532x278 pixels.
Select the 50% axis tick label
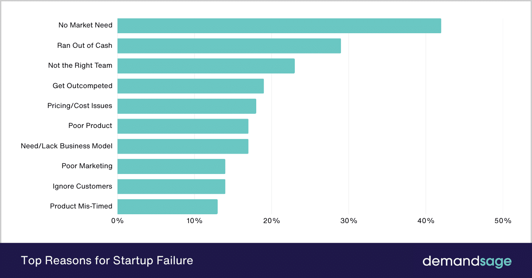tap(503, 221)
